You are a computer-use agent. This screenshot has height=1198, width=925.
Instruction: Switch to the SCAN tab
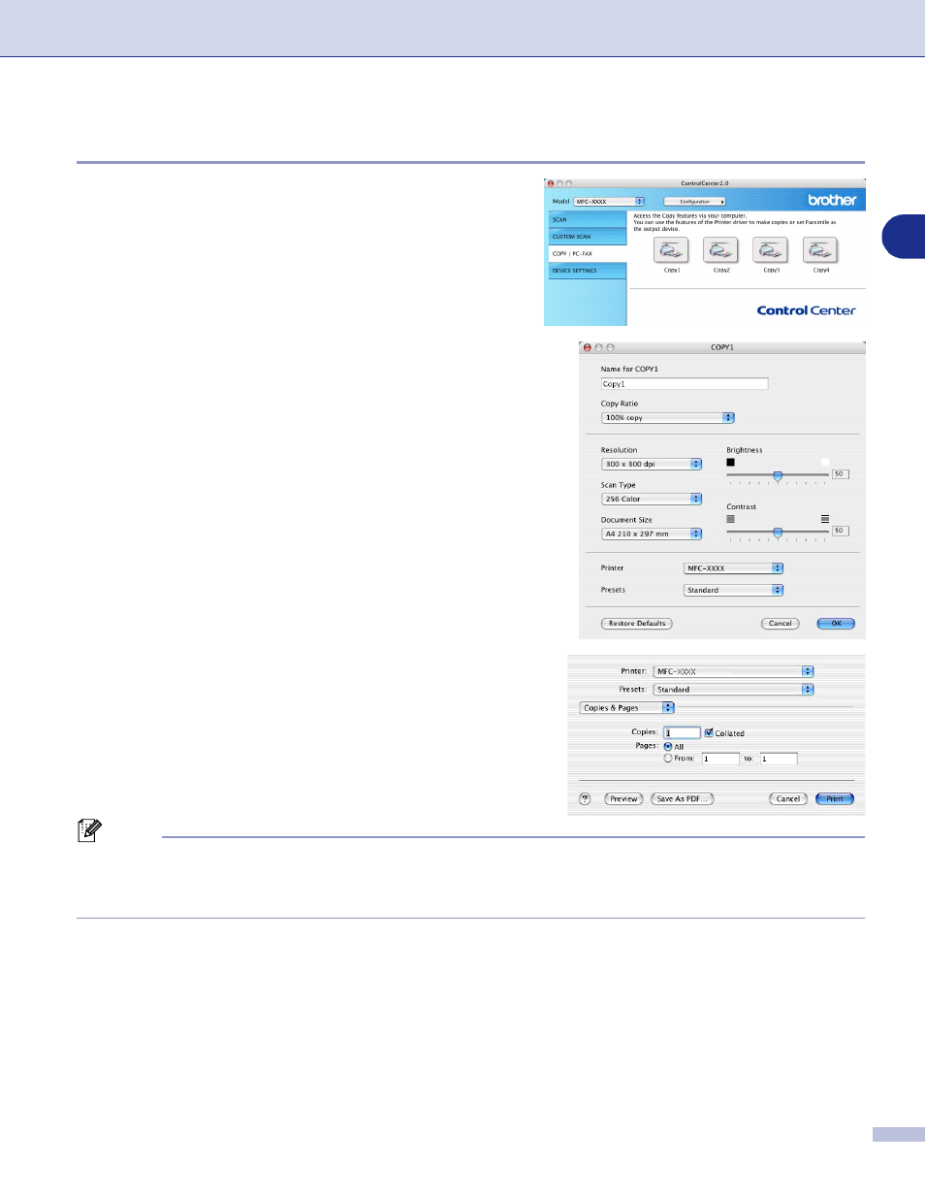tap(588, 220)
